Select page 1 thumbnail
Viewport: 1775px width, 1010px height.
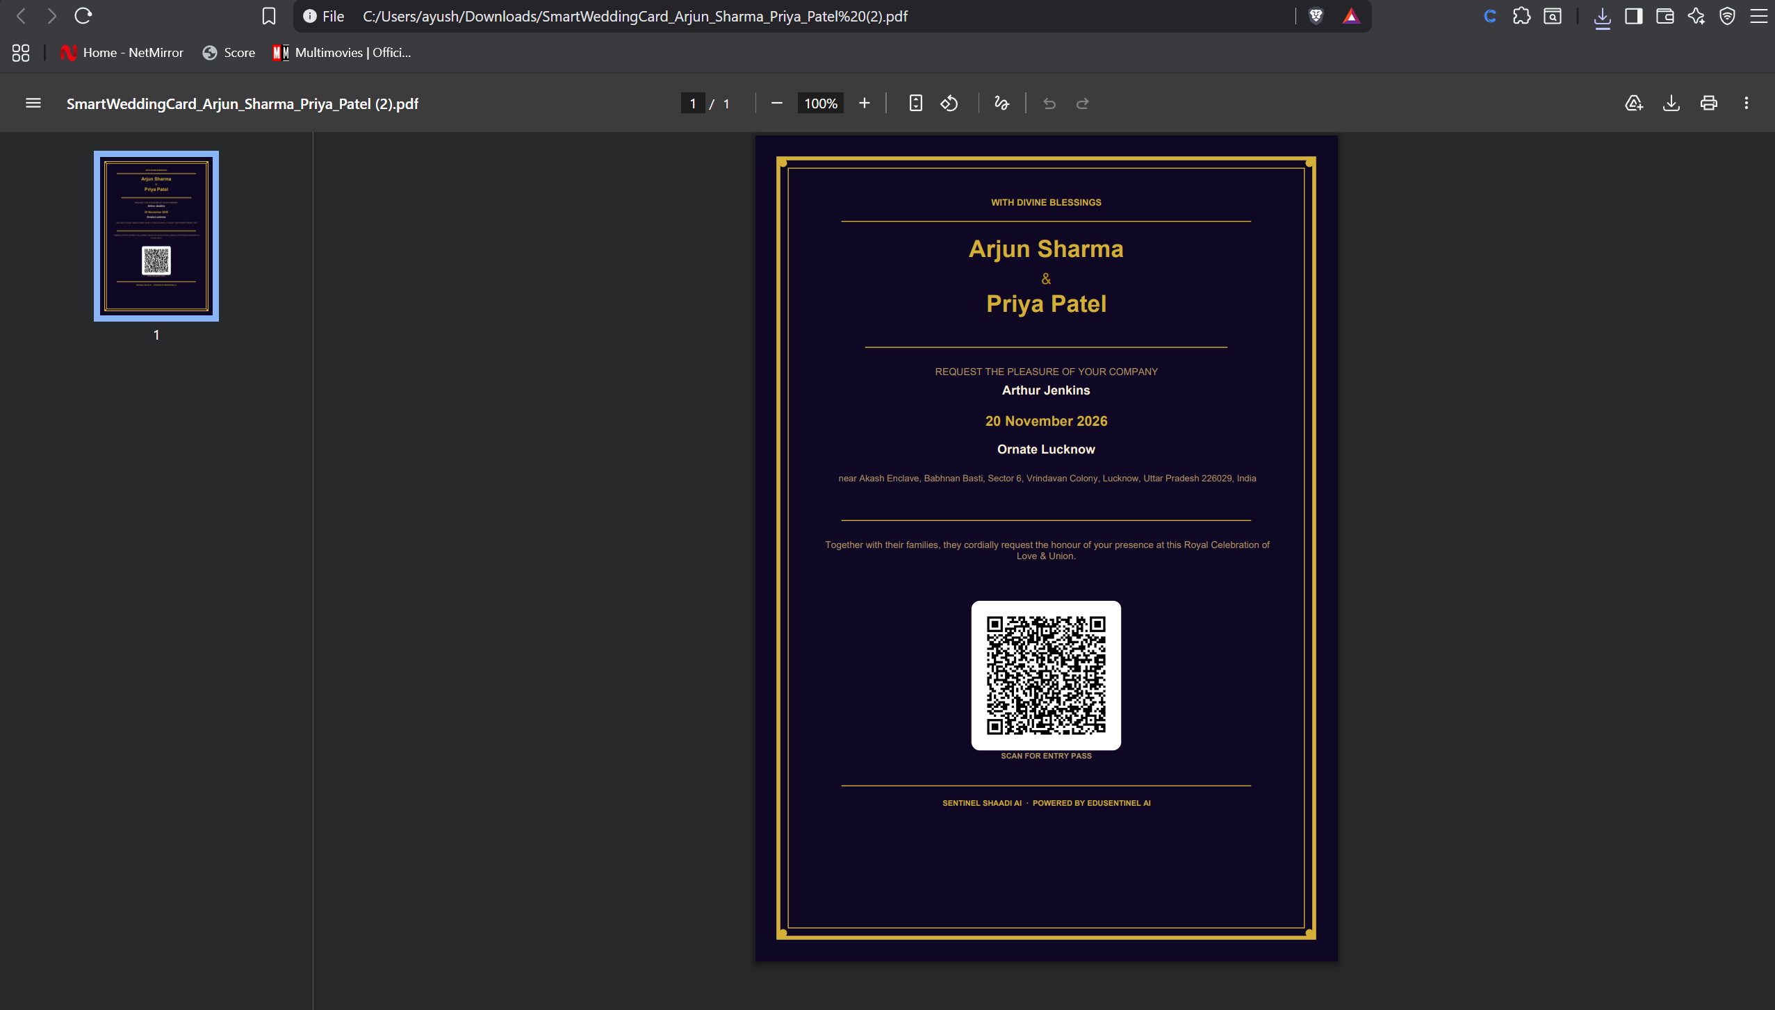pos(156,236)
